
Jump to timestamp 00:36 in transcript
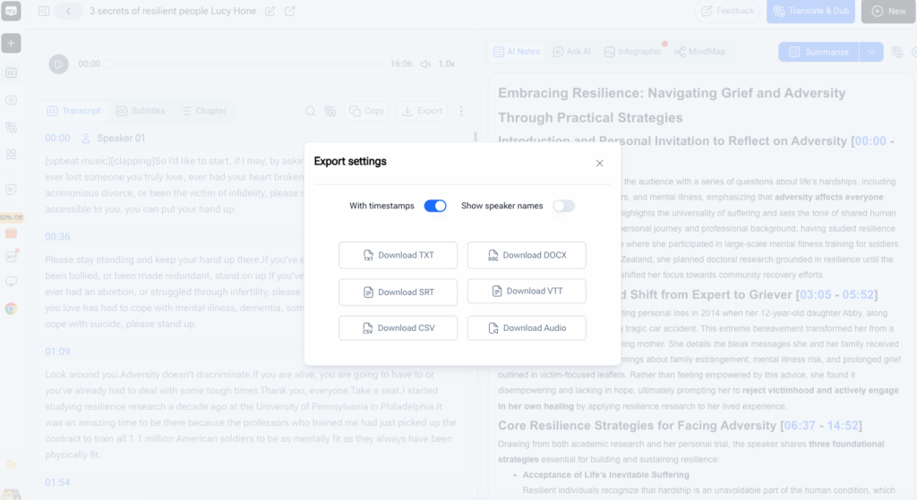(57, 236)
